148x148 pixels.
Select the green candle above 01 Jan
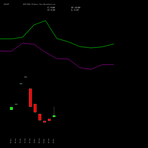pyautogui.click(x=12, y=108)
